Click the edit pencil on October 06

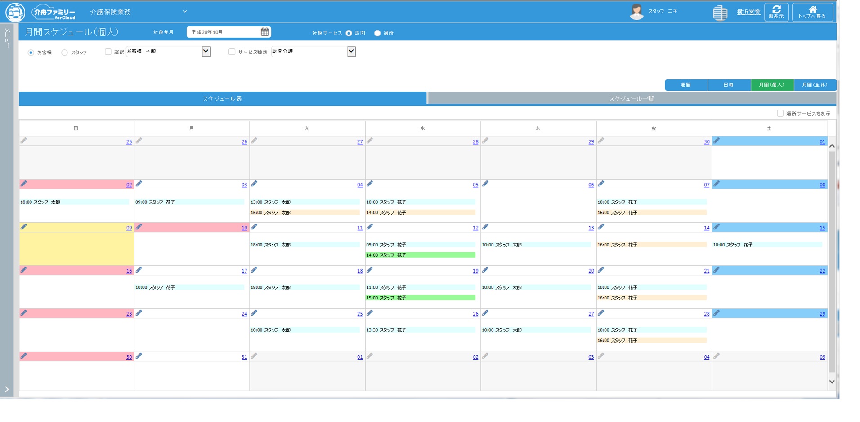pos(485,184)
